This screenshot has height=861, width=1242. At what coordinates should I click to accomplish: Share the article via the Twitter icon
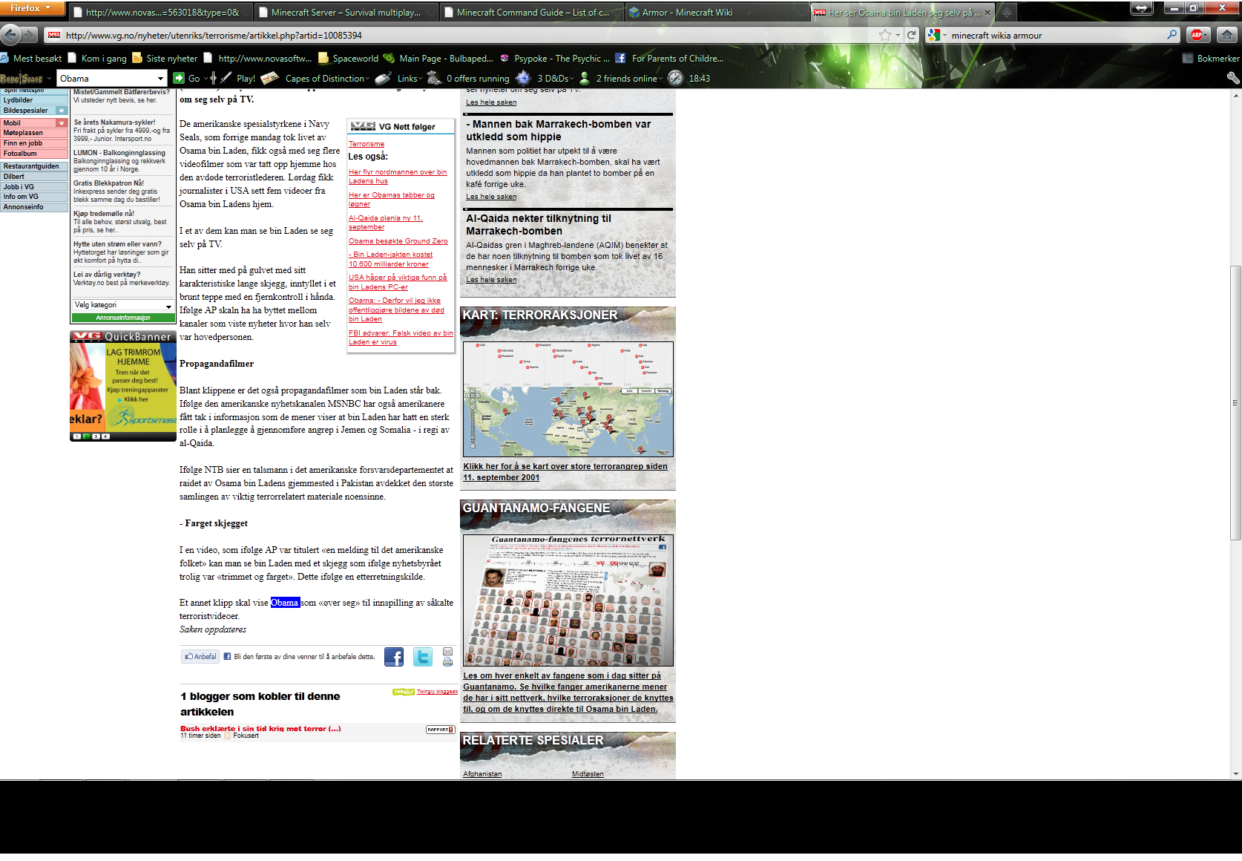coord(422,657)
